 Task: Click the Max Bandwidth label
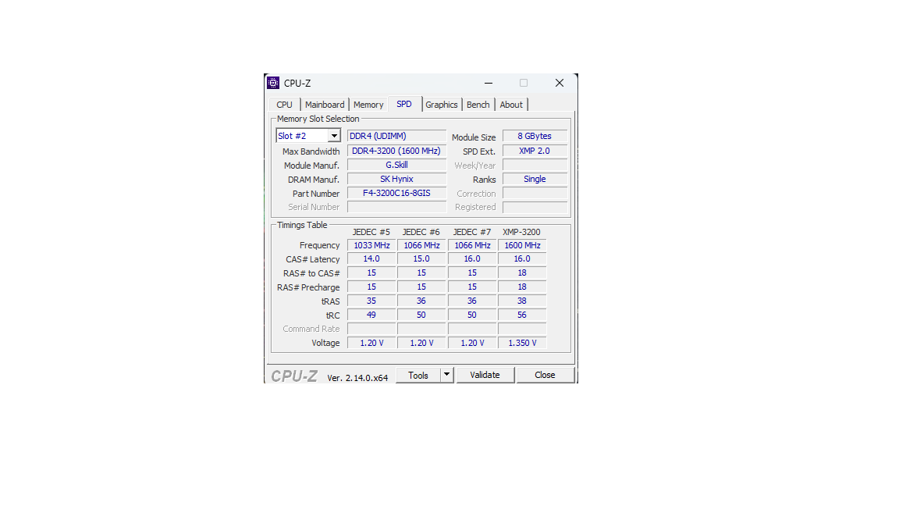tap(311, 151)
